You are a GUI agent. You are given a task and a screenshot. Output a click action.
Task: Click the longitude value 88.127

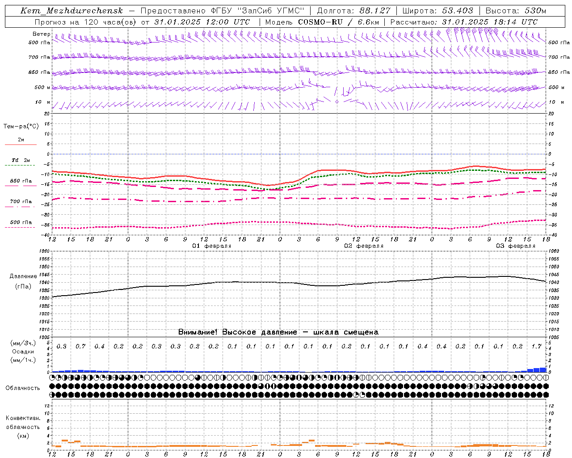tap(374, 11)
